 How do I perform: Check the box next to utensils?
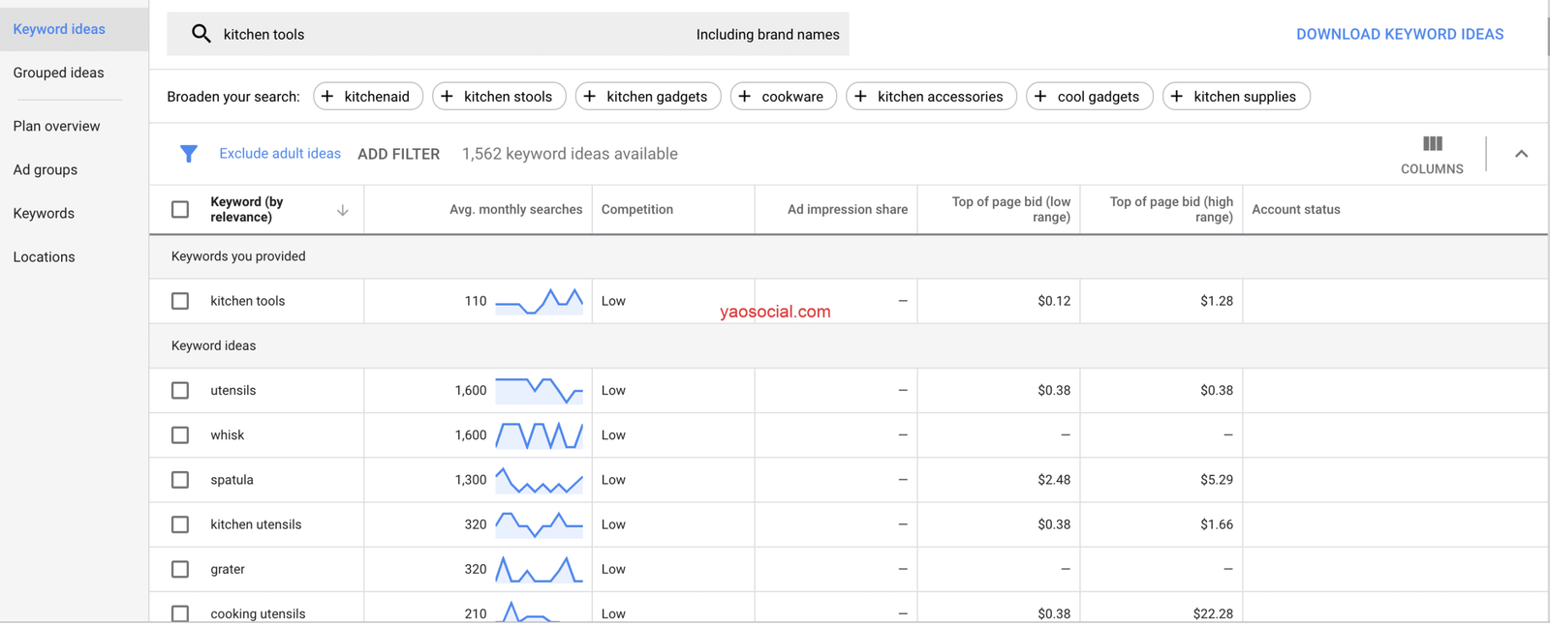(180, 390)
